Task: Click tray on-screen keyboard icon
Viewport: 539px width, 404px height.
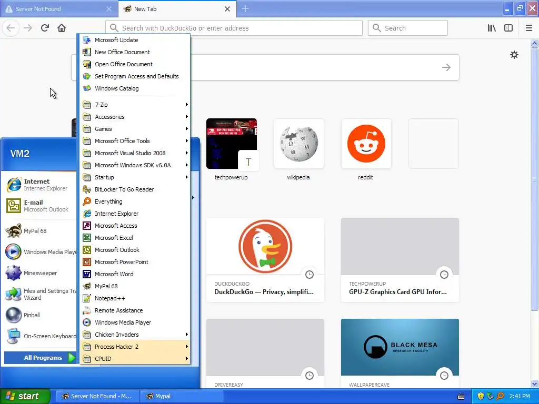Action: point(461,397)
